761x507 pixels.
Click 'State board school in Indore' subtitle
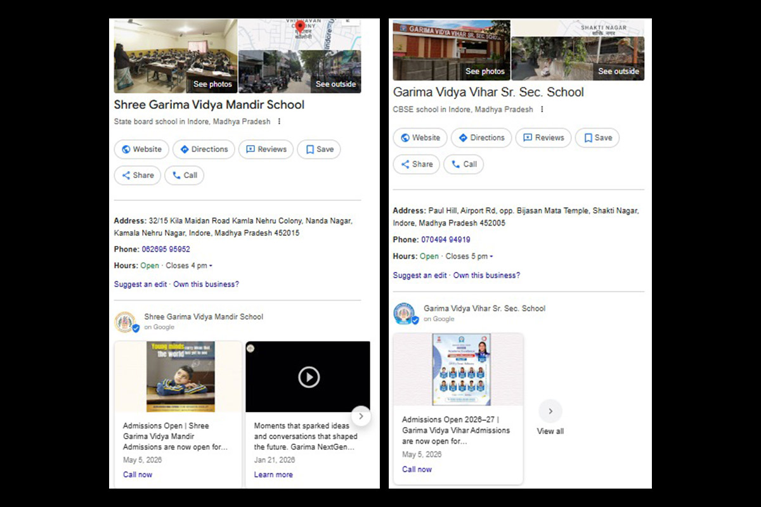[192, 122]
